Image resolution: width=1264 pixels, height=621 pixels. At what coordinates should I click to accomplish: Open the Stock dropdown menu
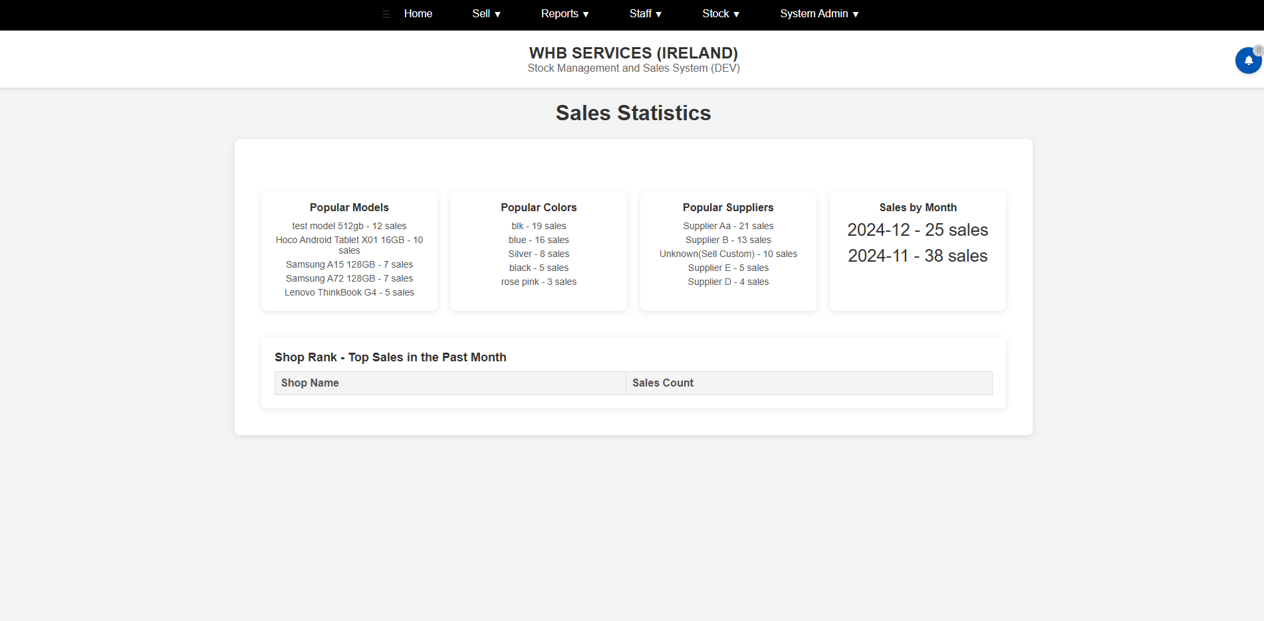point(721,14)
